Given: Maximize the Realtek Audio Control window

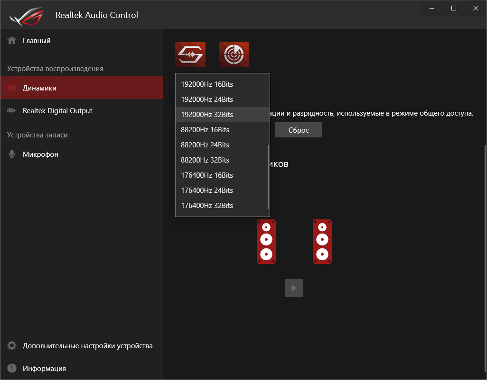Looking at the screenshot, I should coord(454,9).
